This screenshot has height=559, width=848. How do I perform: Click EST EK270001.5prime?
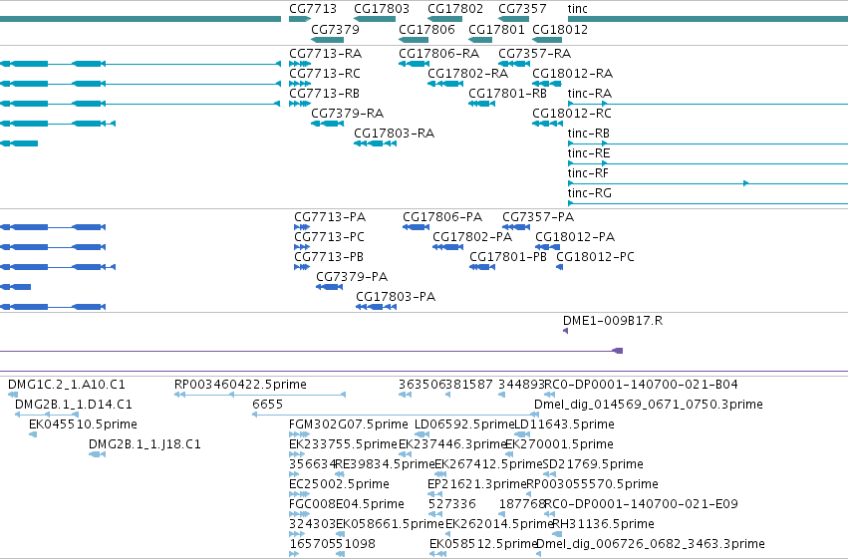pos(559,445)
